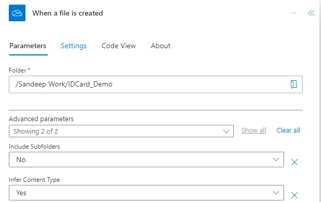Click the chevron arrow in Infer Content Type box
The width and height of the screenshot is (321, 202).
(276, 193)
